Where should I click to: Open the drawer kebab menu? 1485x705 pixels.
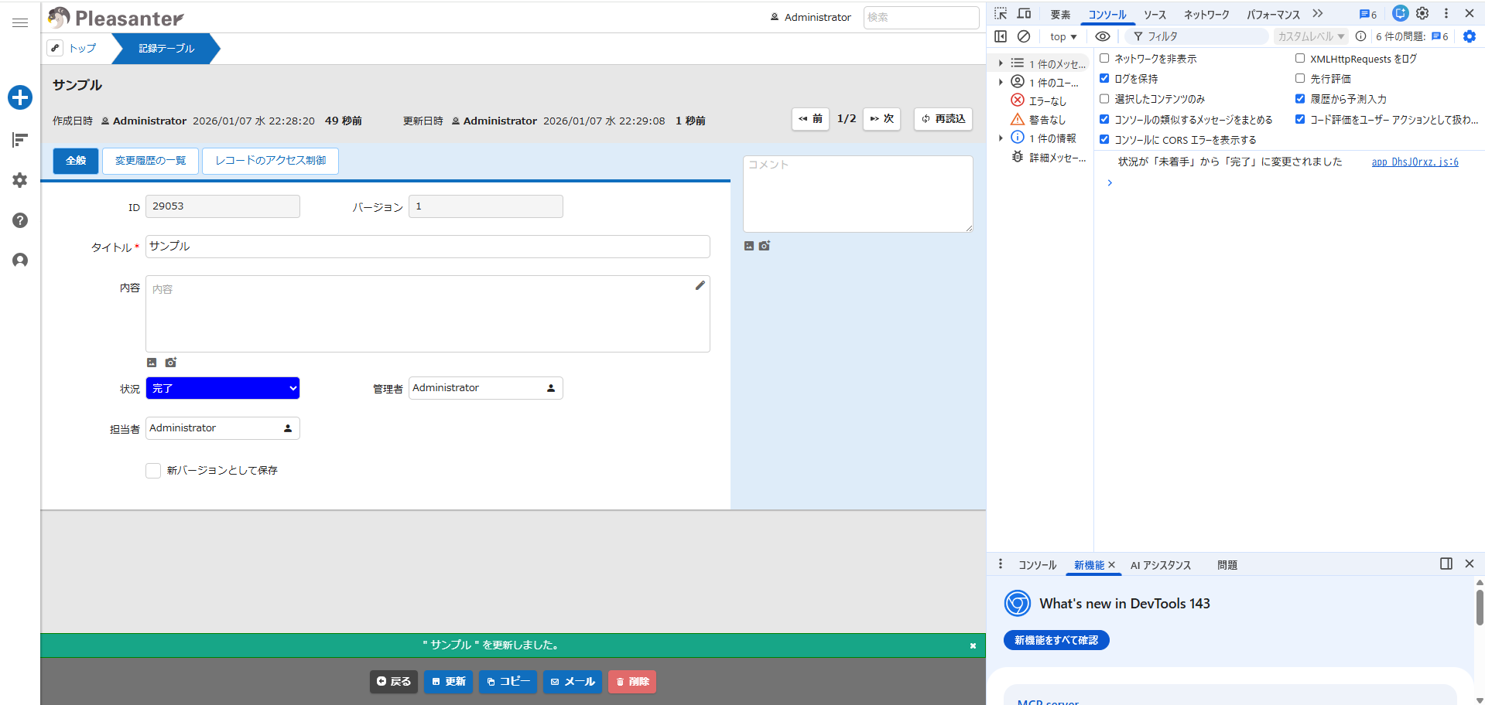click(x=1001, y=564)
